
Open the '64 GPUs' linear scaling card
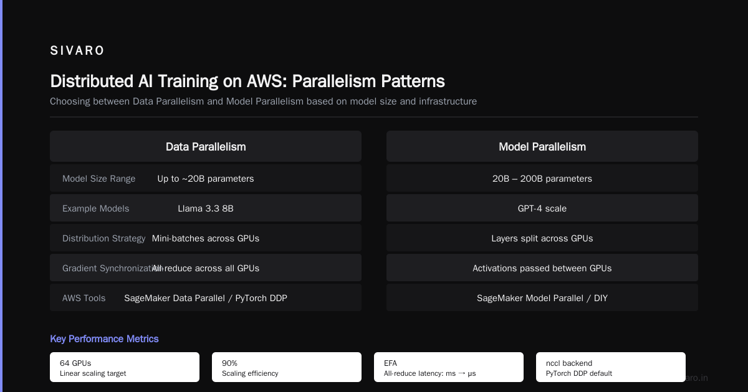coord(125,367)
